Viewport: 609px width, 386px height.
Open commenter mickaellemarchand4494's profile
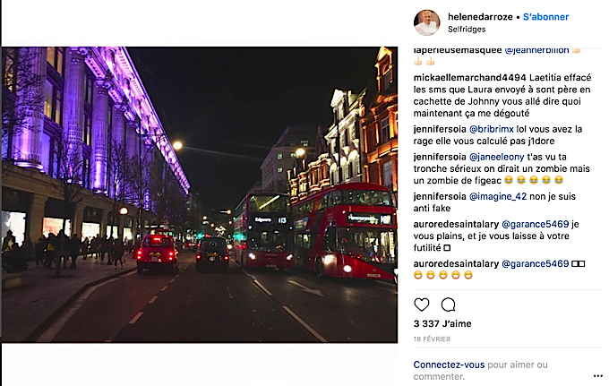pos(469,77)
